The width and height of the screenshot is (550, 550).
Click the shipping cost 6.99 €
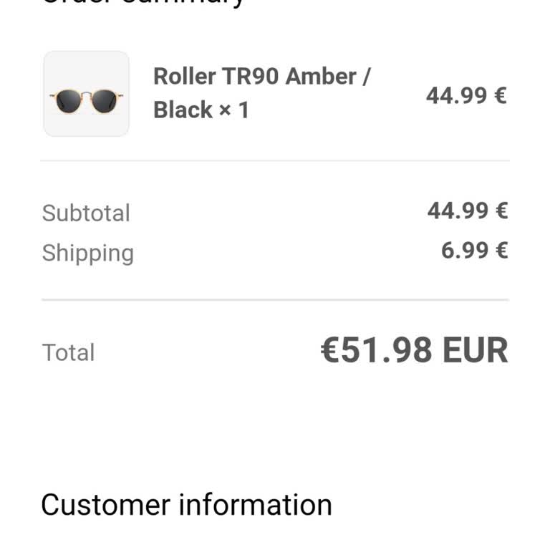coord(474,251)
